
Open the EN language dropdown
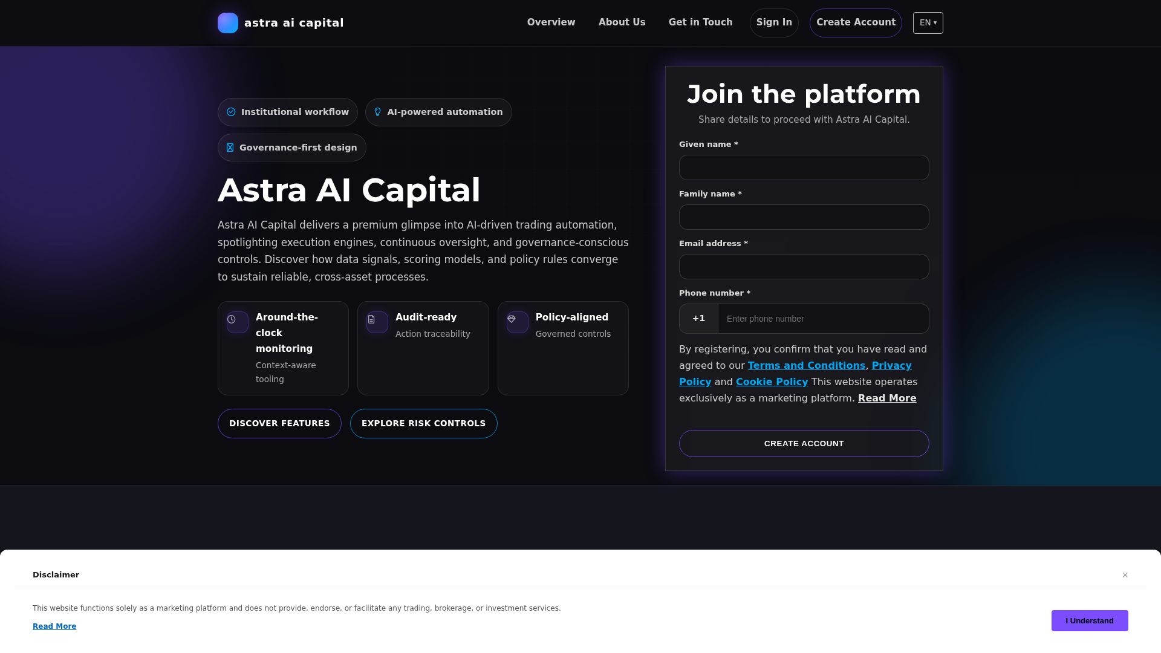(x=928, y=23)
